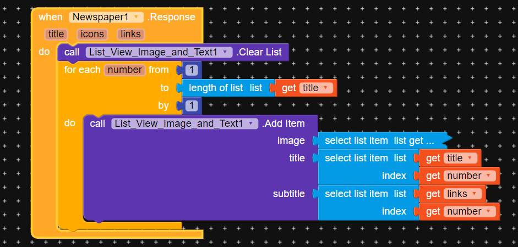Edit the 'from' value number 1

192,70
